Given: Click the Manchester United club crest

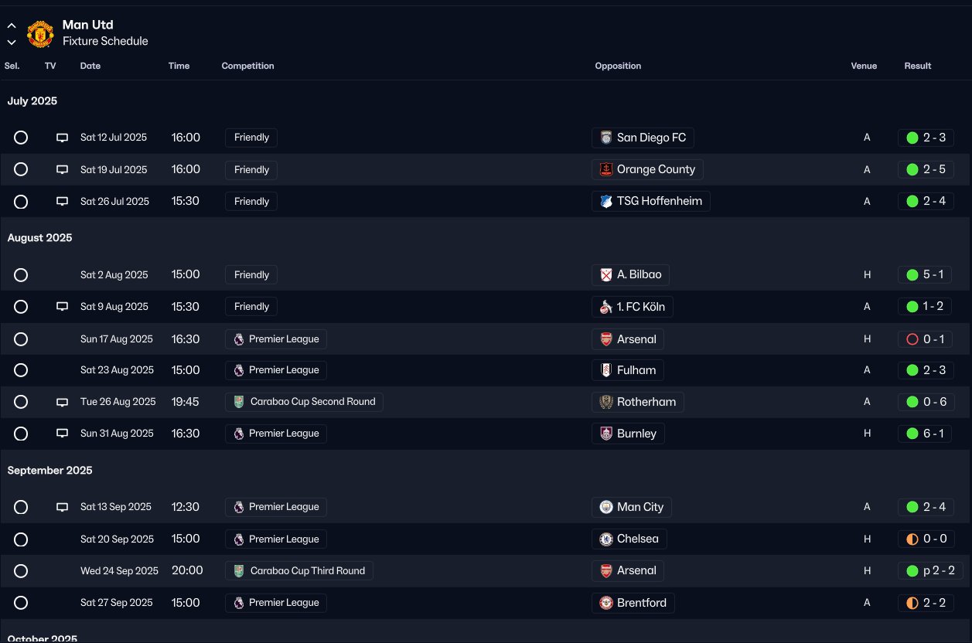Looking at the screenshot, I should point(40,34).
